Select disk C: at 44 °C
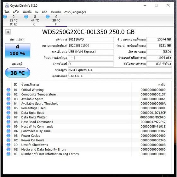 pos(35,20)
